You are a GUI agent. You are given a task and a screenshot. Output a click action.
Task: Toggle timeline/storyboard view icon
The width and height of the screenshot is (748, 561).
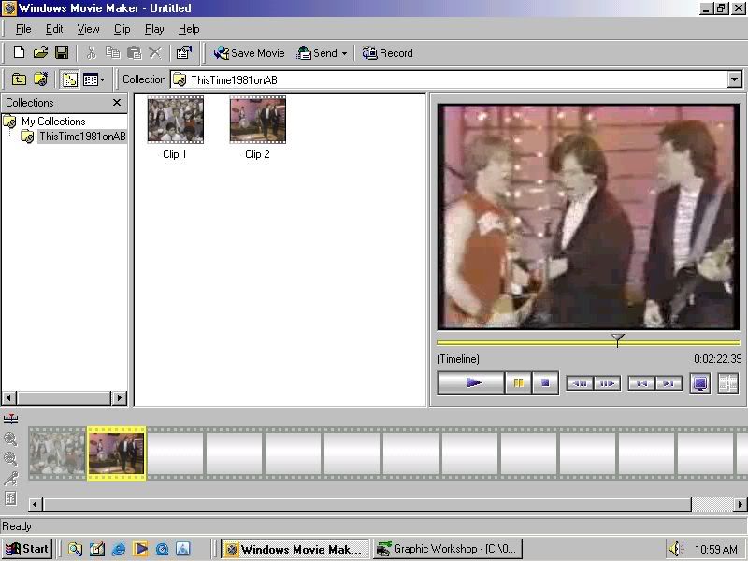10,419
